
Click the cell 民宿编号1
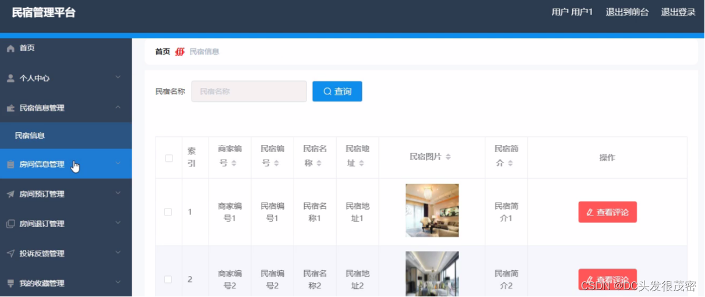coord(272,212)
